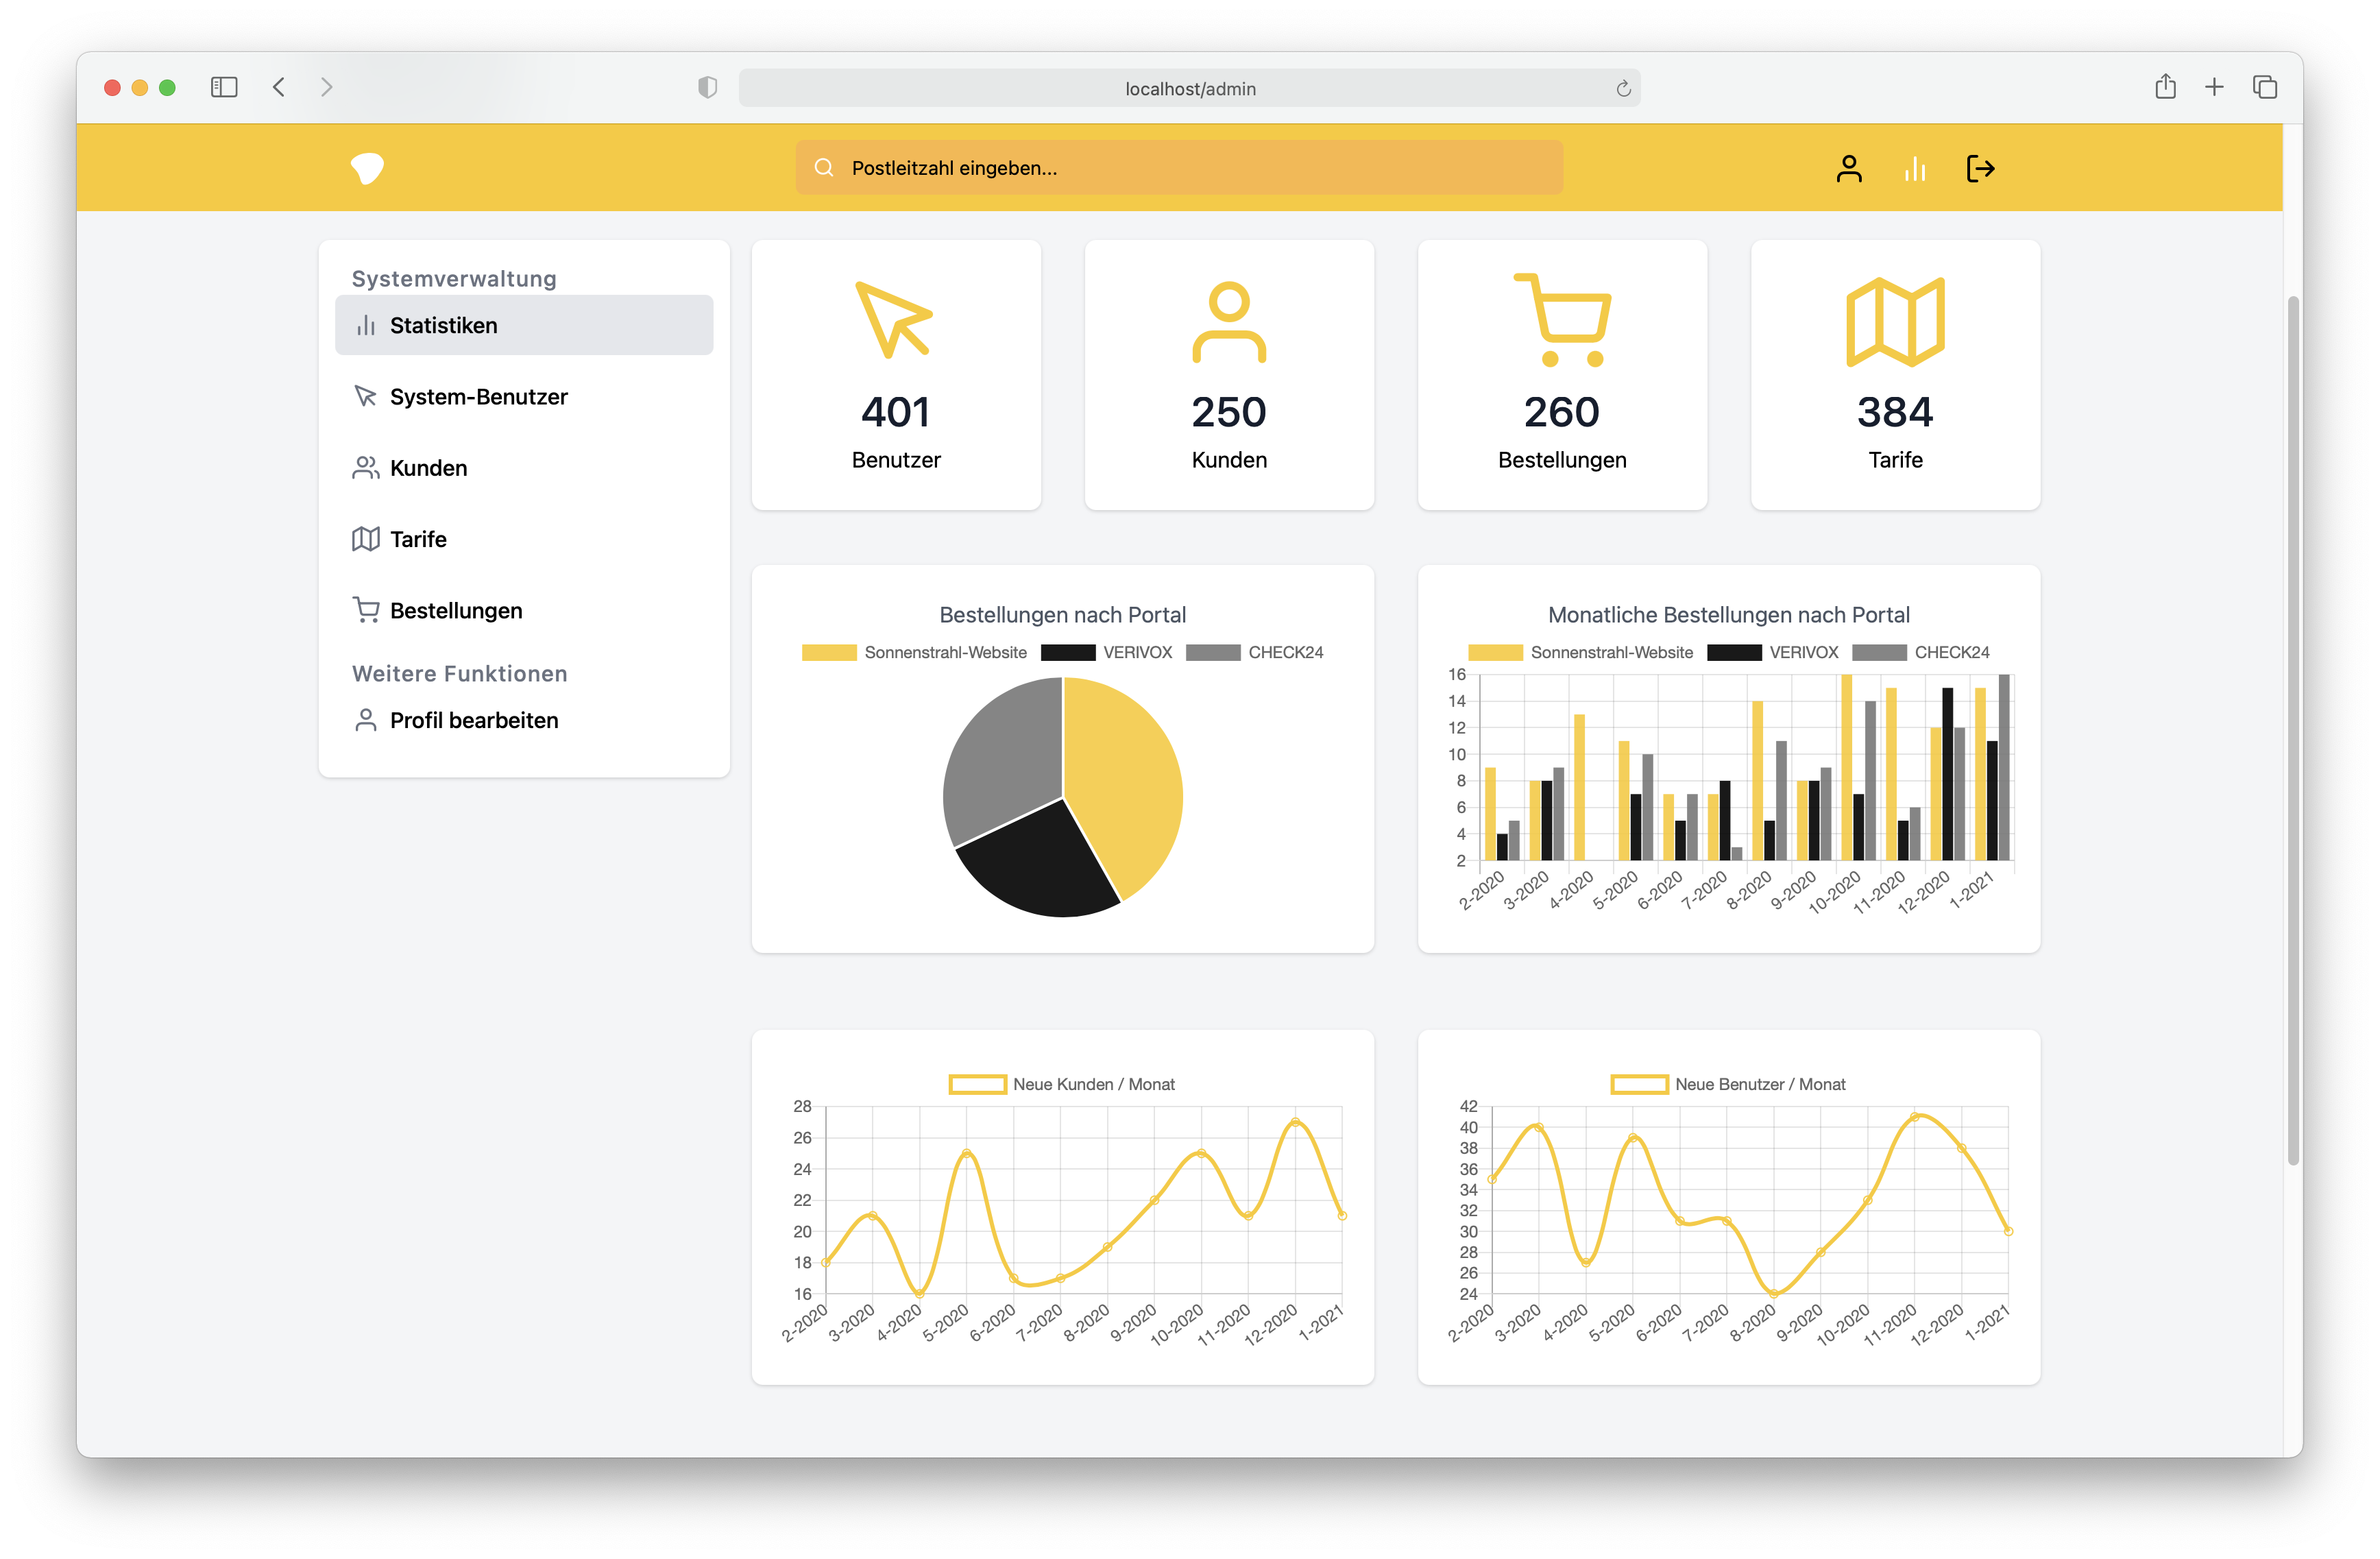
Task: Click the user profile icon in header
Action: click(x=1848, y=168)
